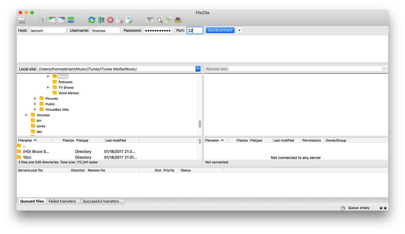Toggle remote directory tree icon
Image resolution: width=405 pixels, height=234 pixels.
(62, 20)
